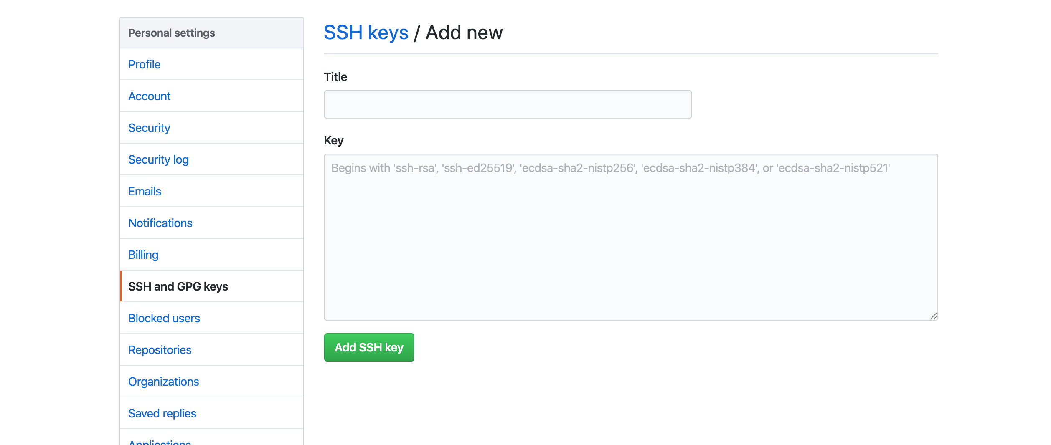Select SSH and GPG keys in sidebar

[x=178, y=286]
